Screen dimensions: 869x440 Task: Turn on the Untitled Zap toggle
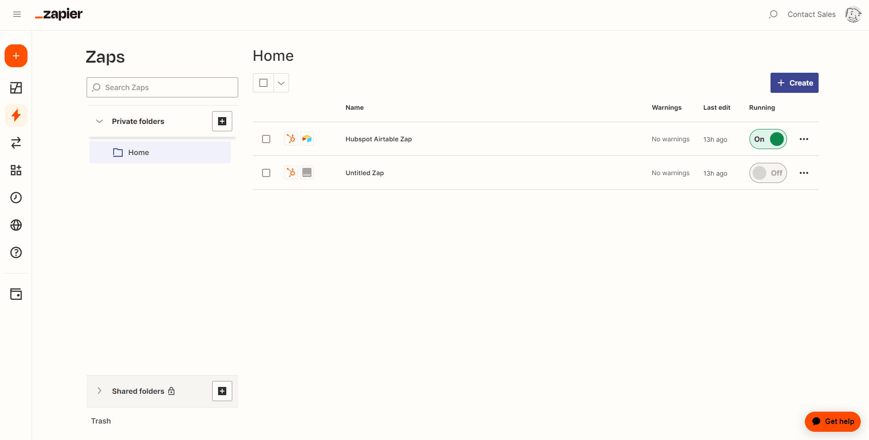768,173
